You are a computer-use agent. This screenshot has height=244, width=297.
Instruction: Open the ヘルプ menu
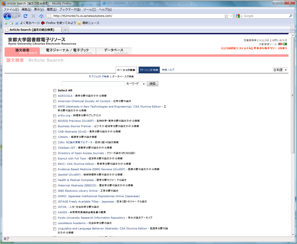coord(105,10)
